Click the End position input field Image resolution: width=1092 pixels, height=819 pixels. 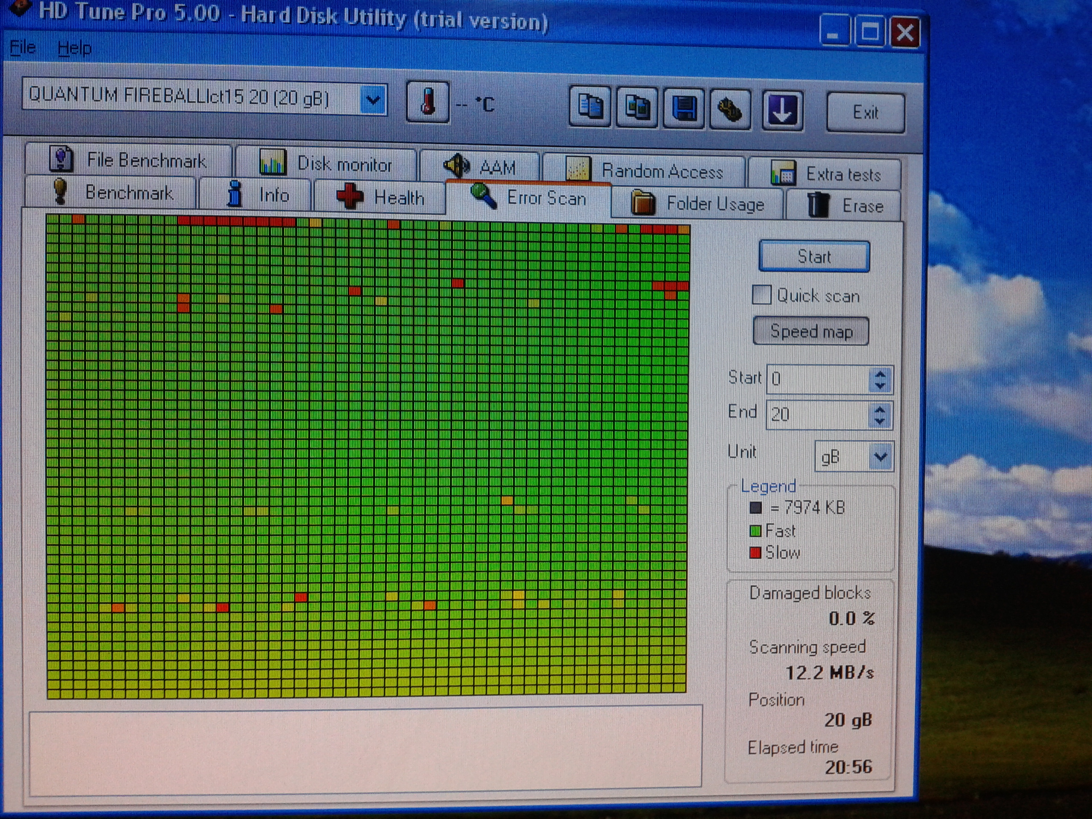817,414
